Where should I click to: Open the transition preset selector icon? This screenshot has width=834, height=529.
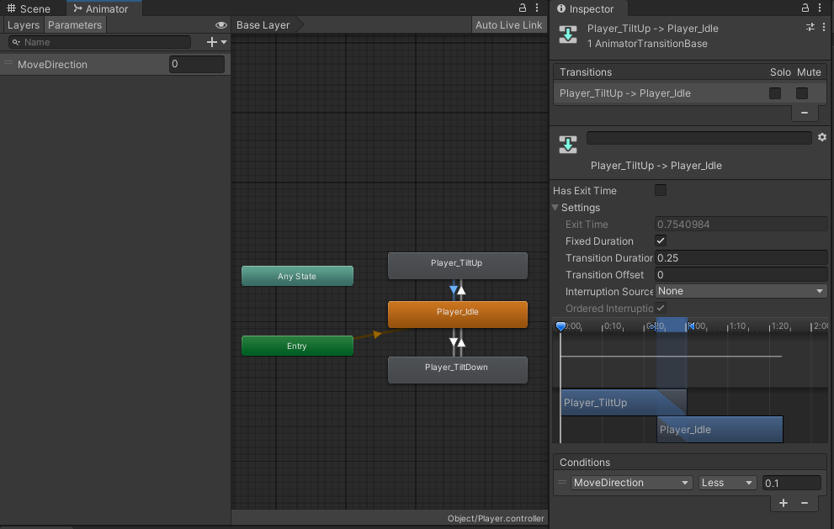pos(810,27)
